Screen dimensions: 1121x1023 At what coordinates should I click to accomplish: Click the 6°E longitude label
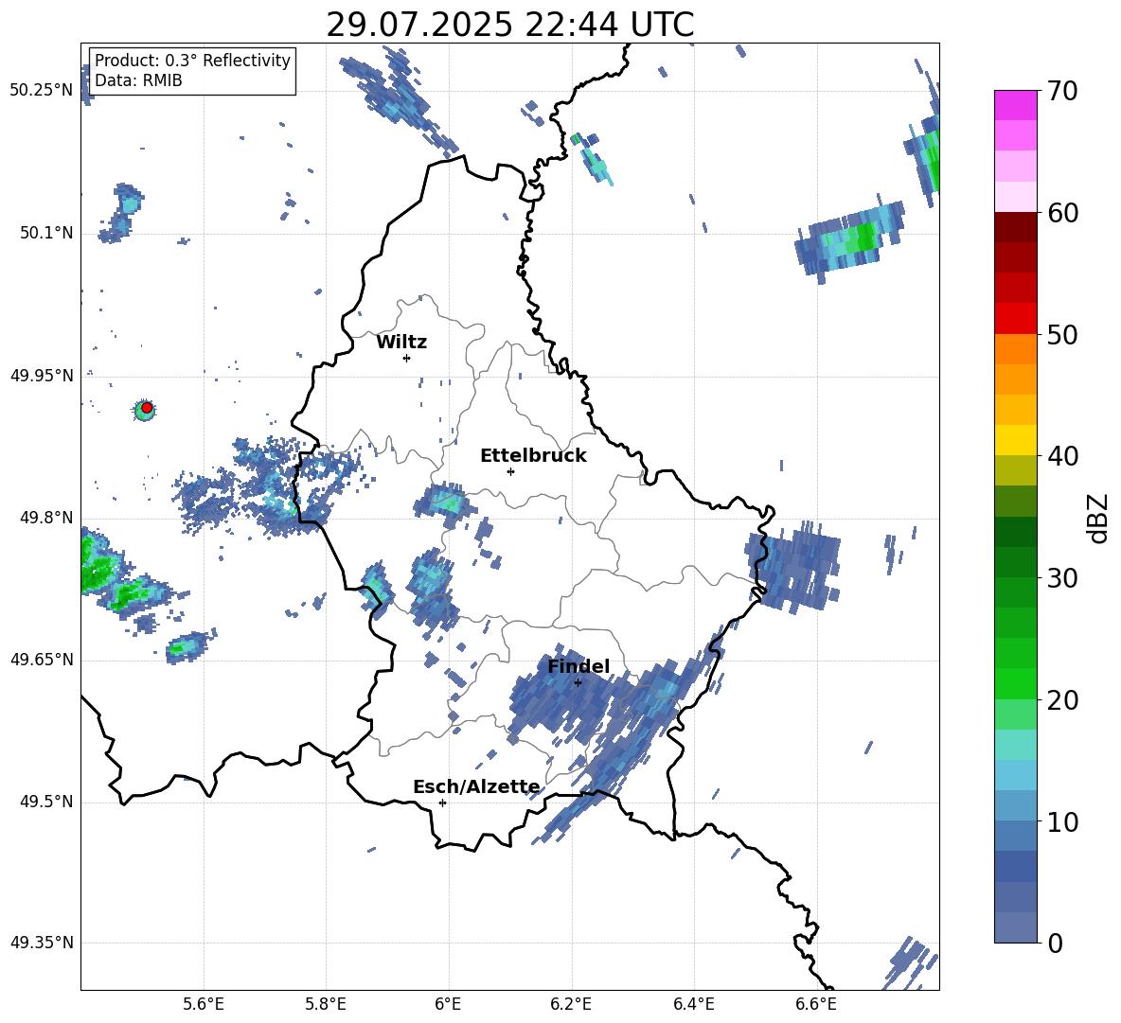pyautogui.click(x=448, y=1004)
